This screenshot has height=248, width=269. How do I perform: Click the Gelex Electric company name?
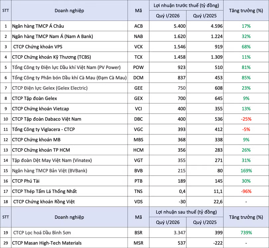coord(50,88)
